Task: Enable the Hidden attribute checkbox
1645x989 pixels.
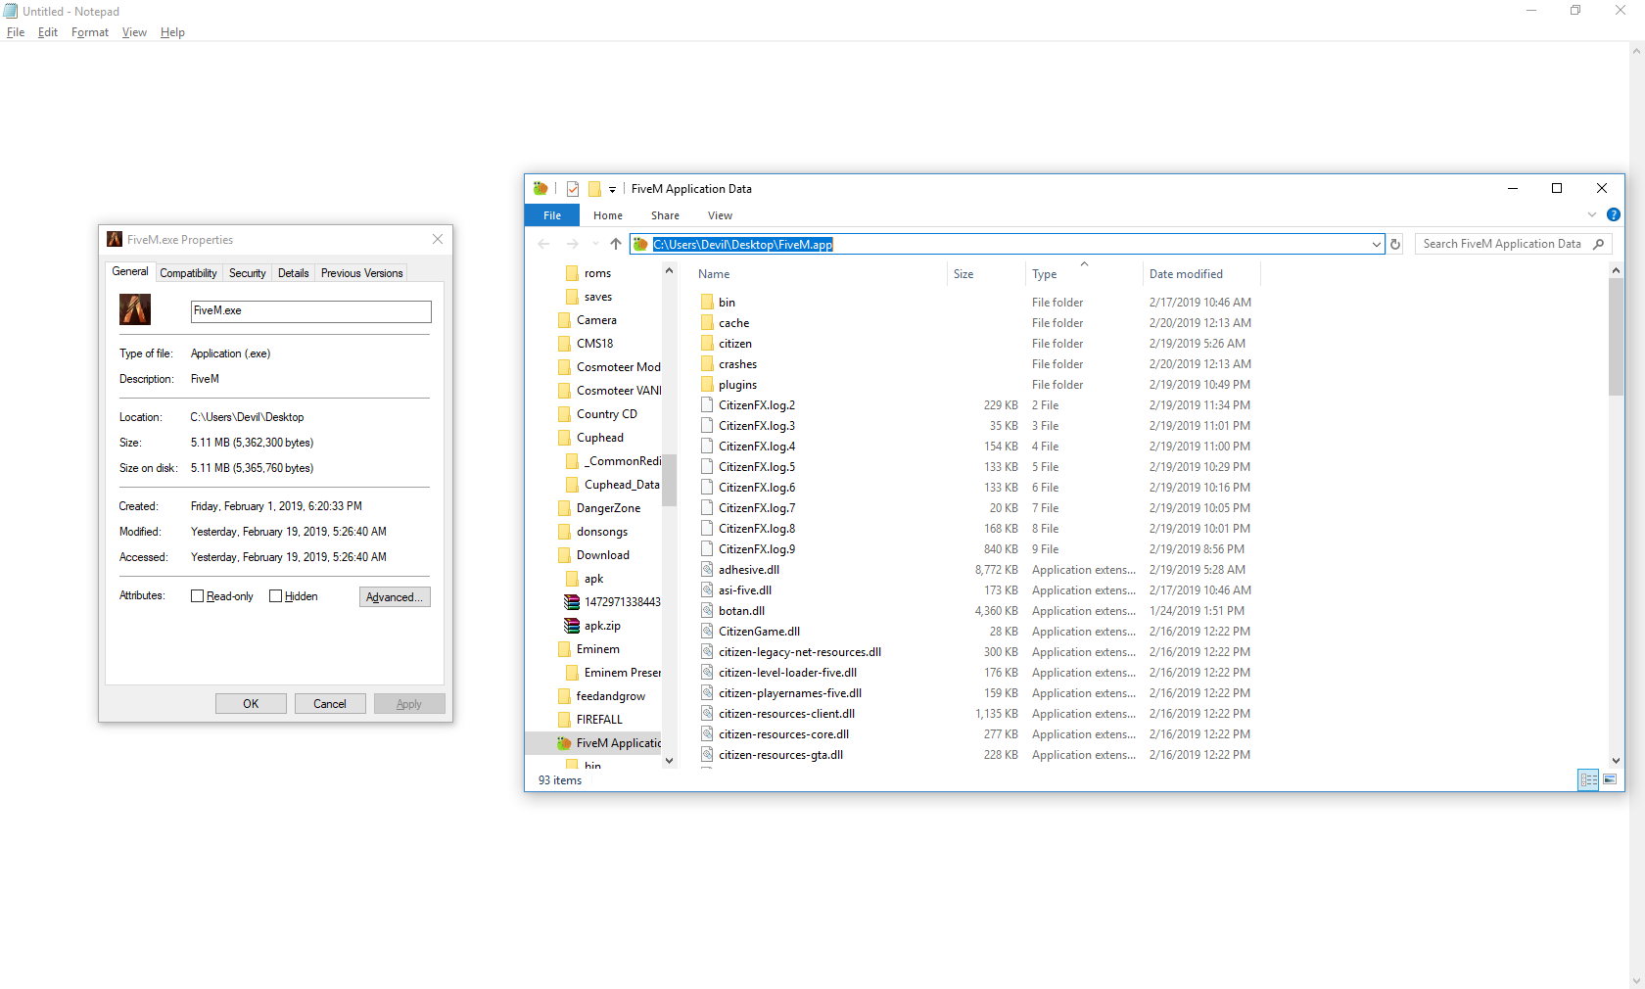Action: (277, 595)
